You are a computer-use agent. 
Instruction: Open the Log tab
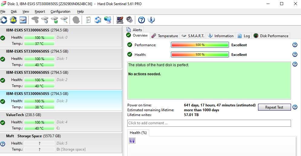click(x=244, y=36)
